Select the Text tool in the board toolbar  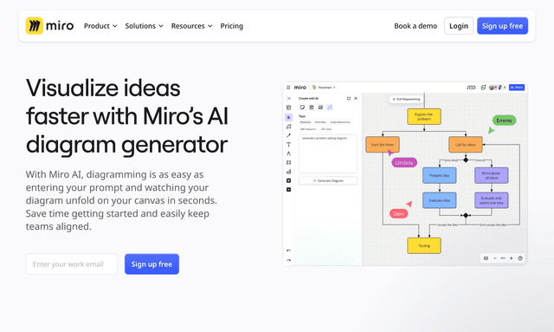pyautogui.click(x=288, y=145)
